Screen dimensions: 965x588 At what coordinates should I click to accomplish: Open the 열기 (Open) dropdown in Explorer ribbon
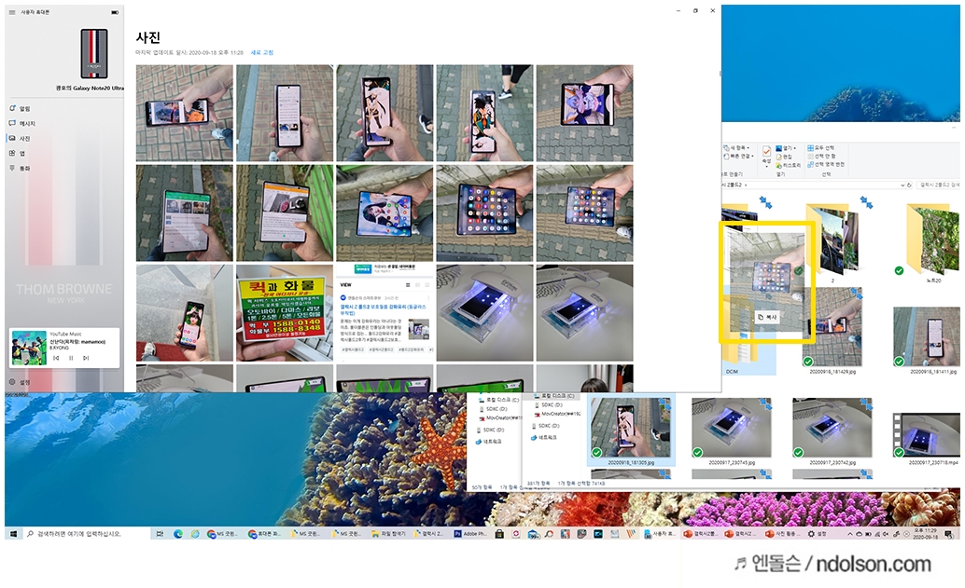[786, 148]
